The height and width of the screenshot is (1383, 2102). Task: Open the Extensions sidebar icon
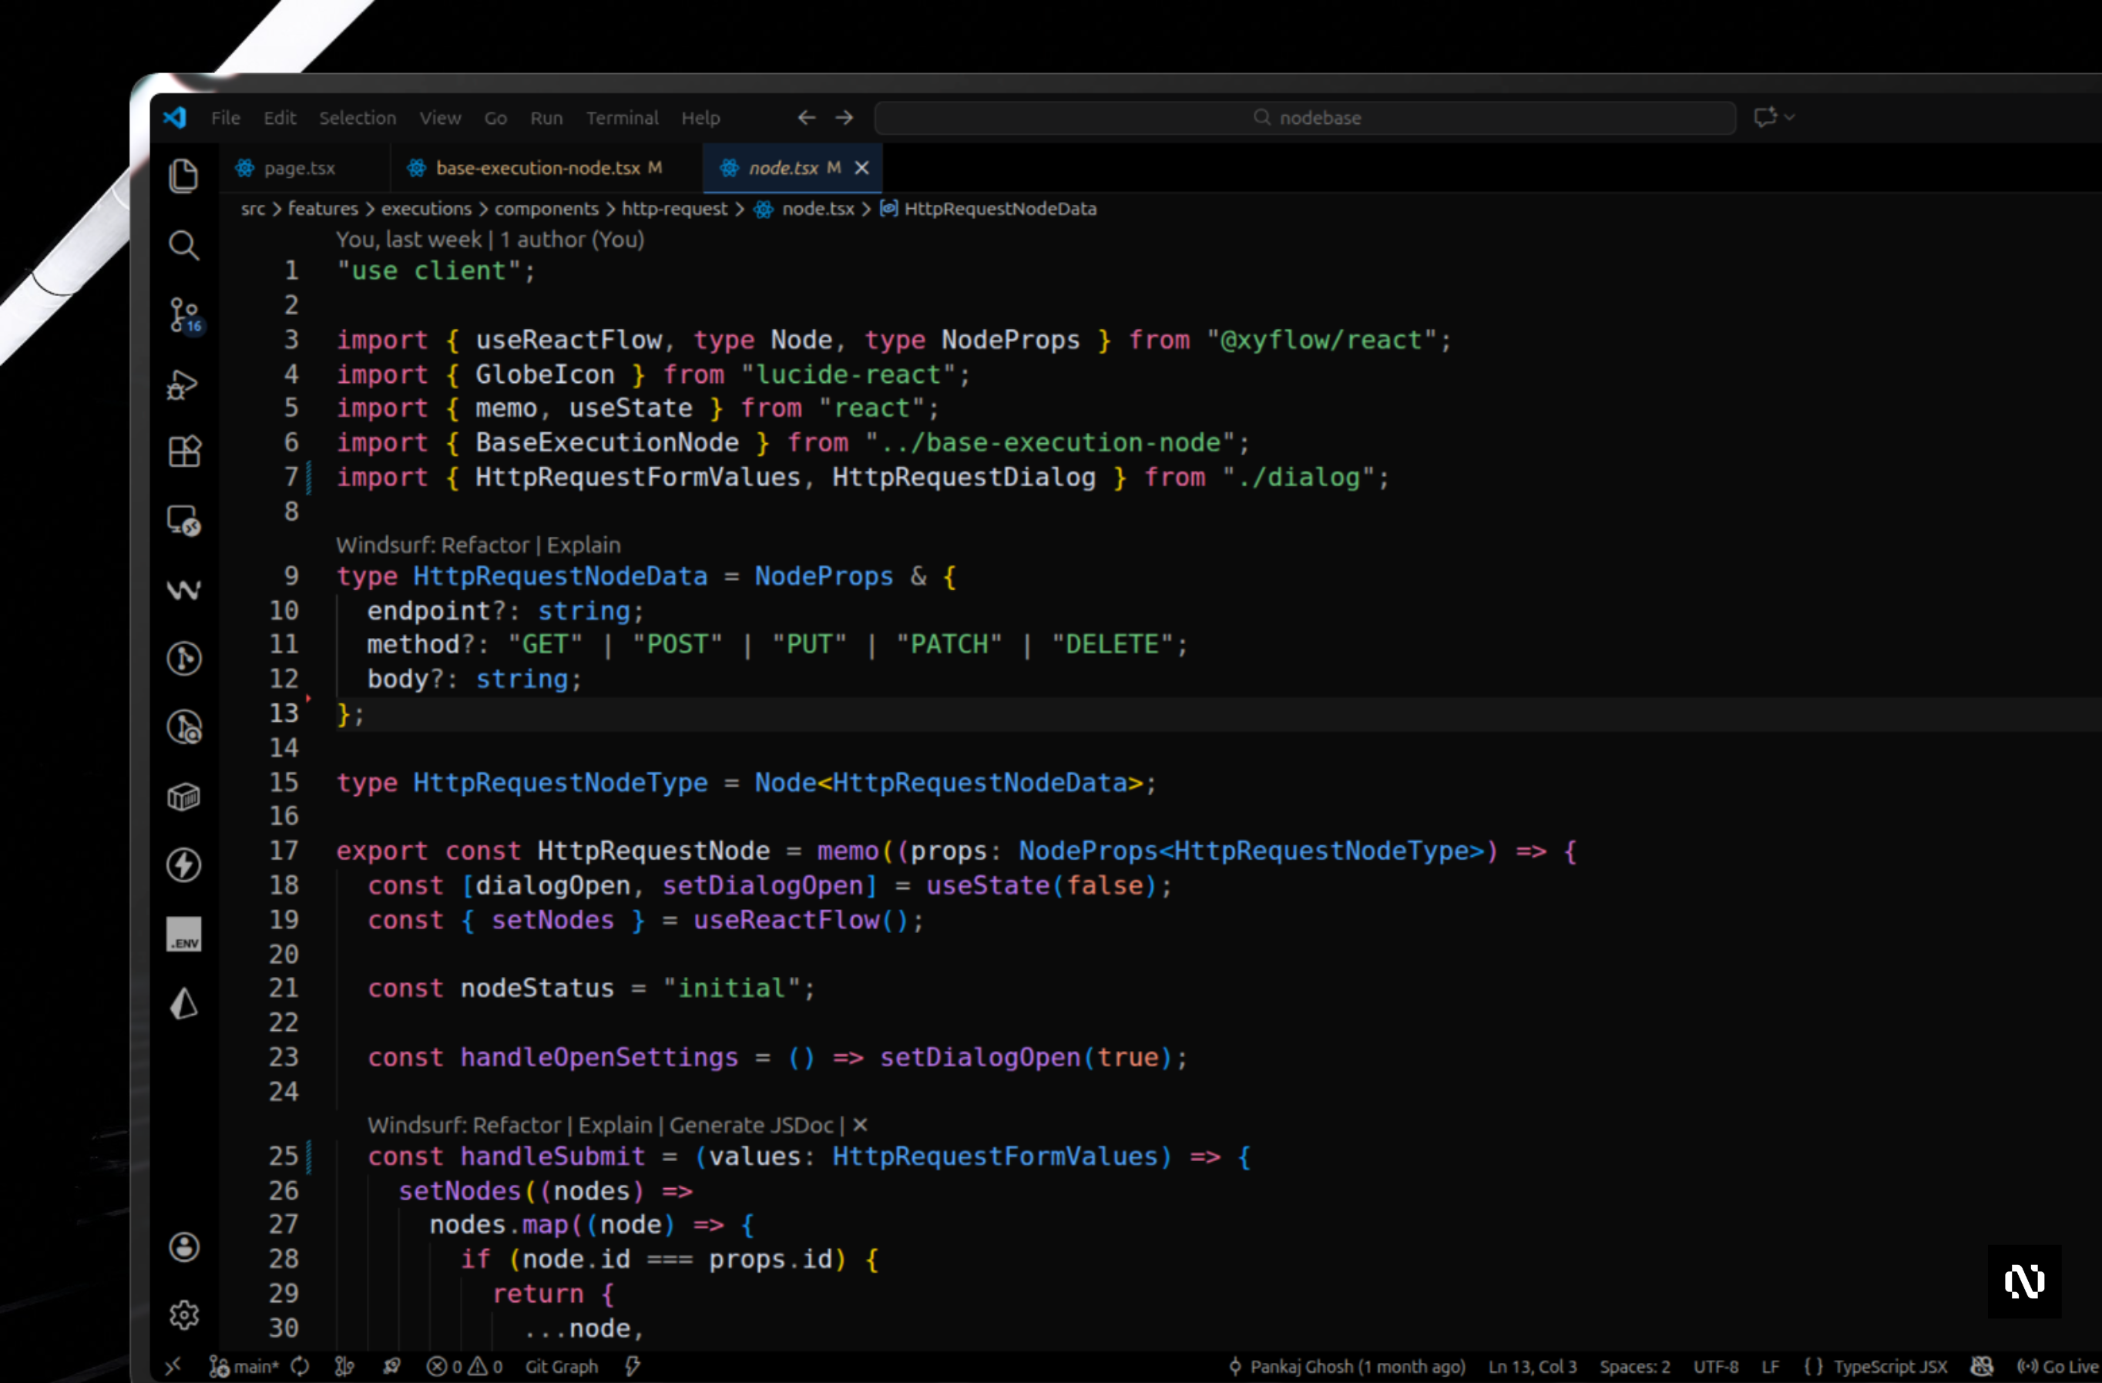tap(183, 452)
